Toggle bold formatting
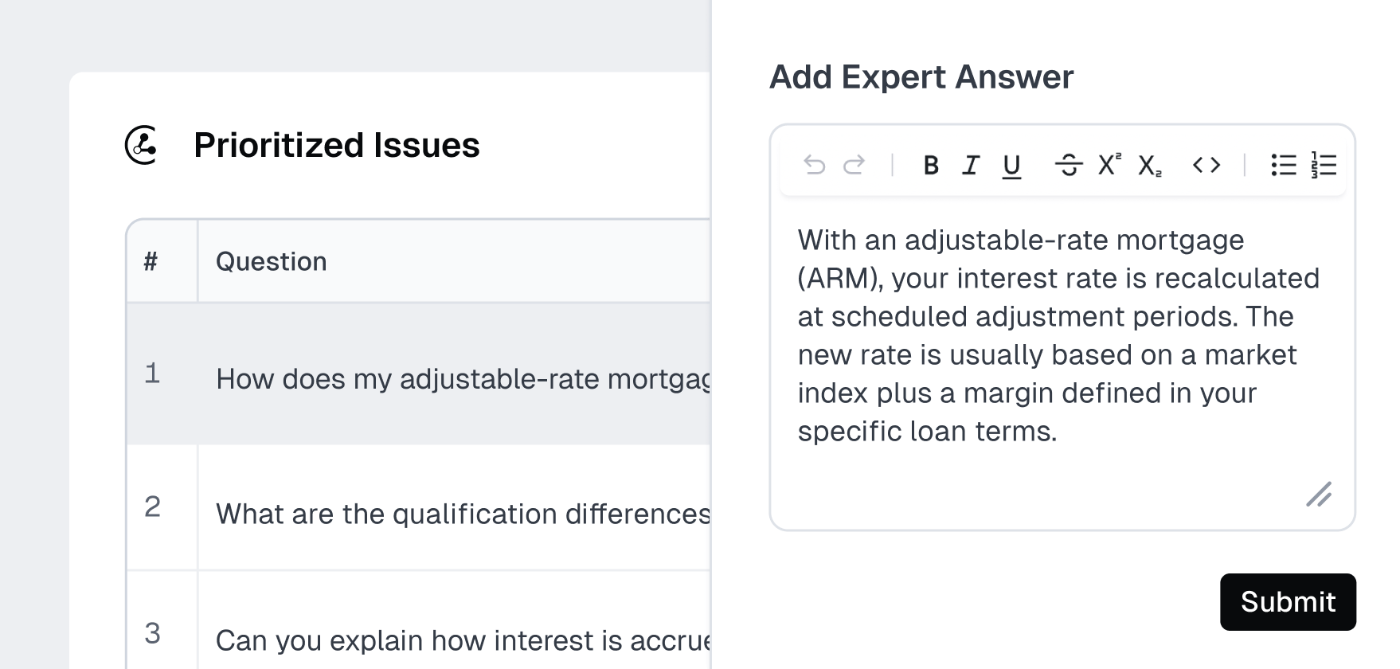This screenshot has width=1400, height=669. [930, 165]
